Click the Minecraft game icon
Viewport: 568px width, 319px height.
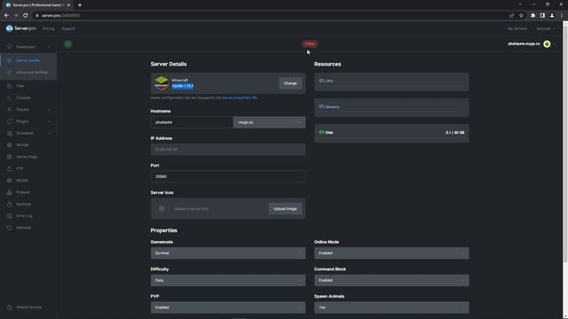coord(162,83)
